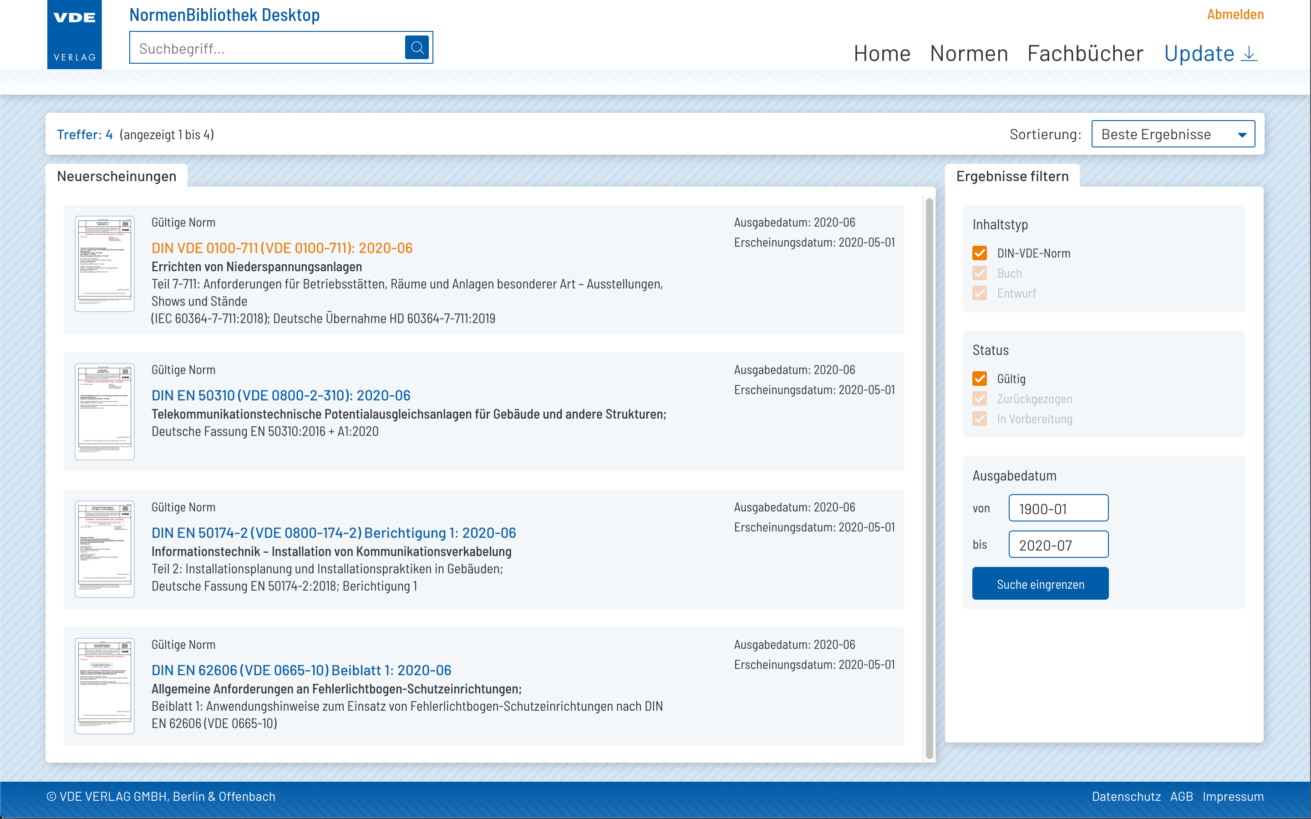This screenshot has width=1311, height=819.
Task: Open the DIN EN 50174-2 document thumbnail
Action: [x=105, y=549]
